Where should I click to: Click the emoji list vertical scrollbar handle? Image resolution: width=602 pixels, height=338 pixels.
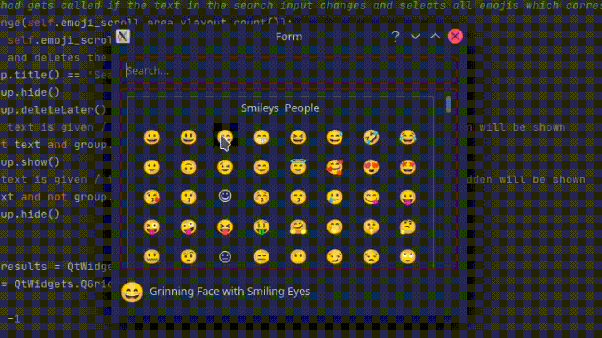tap(448, 105)
